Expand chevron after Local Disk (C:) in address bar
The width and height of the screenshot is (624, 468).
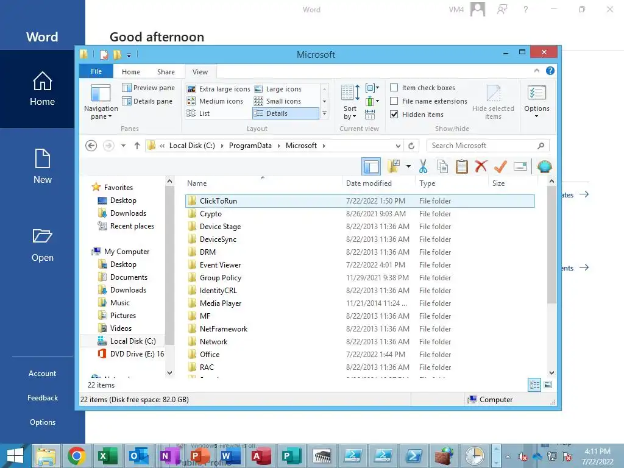point(222,146)
